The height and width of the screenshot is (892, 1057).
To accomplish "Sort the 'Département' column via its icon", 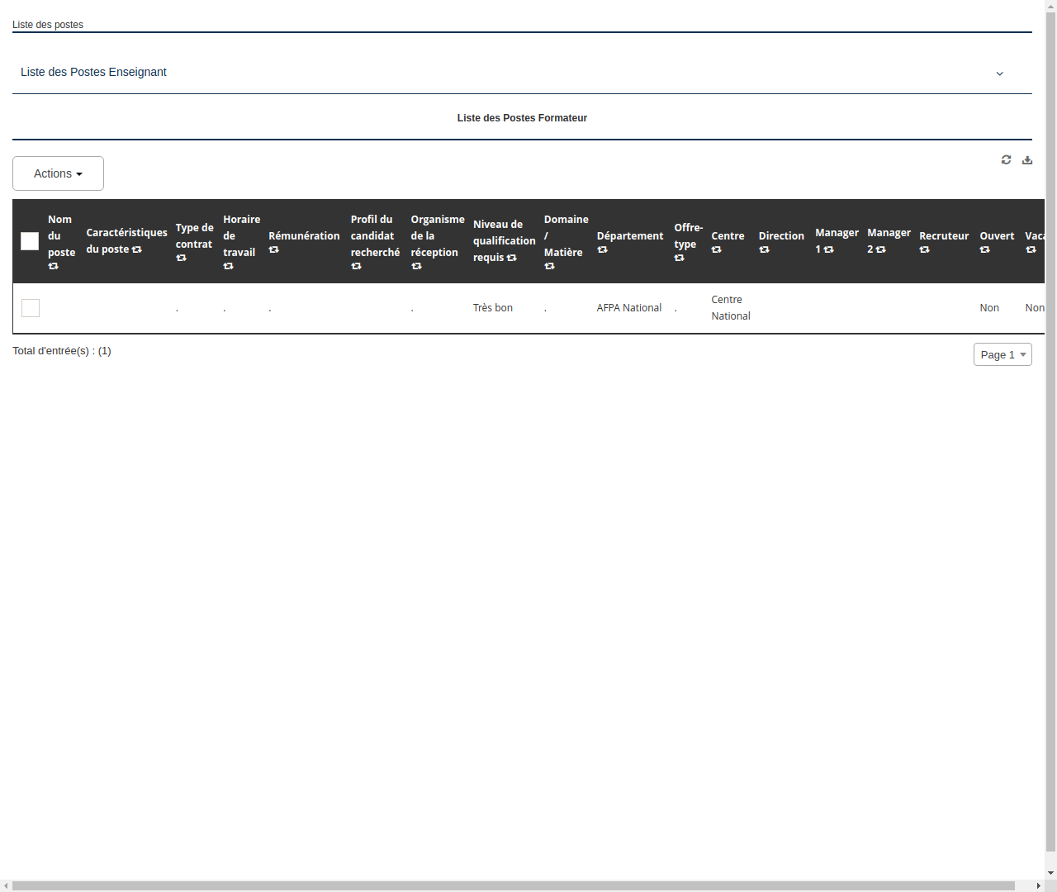I will (602, 249).
